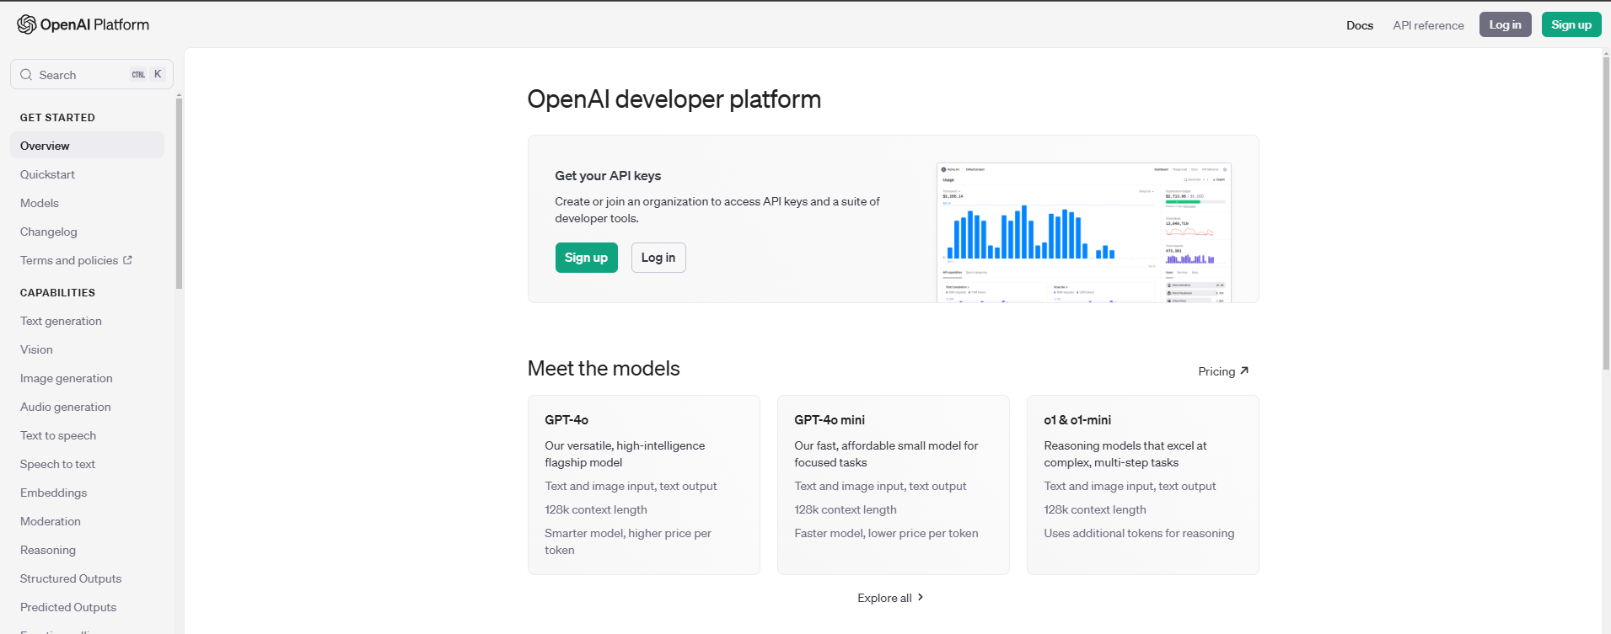Image resolution: width=1611 pixels, height=634 pixels.
Task: Click Log in inside API keys card
Action: (x=658, y=258)
